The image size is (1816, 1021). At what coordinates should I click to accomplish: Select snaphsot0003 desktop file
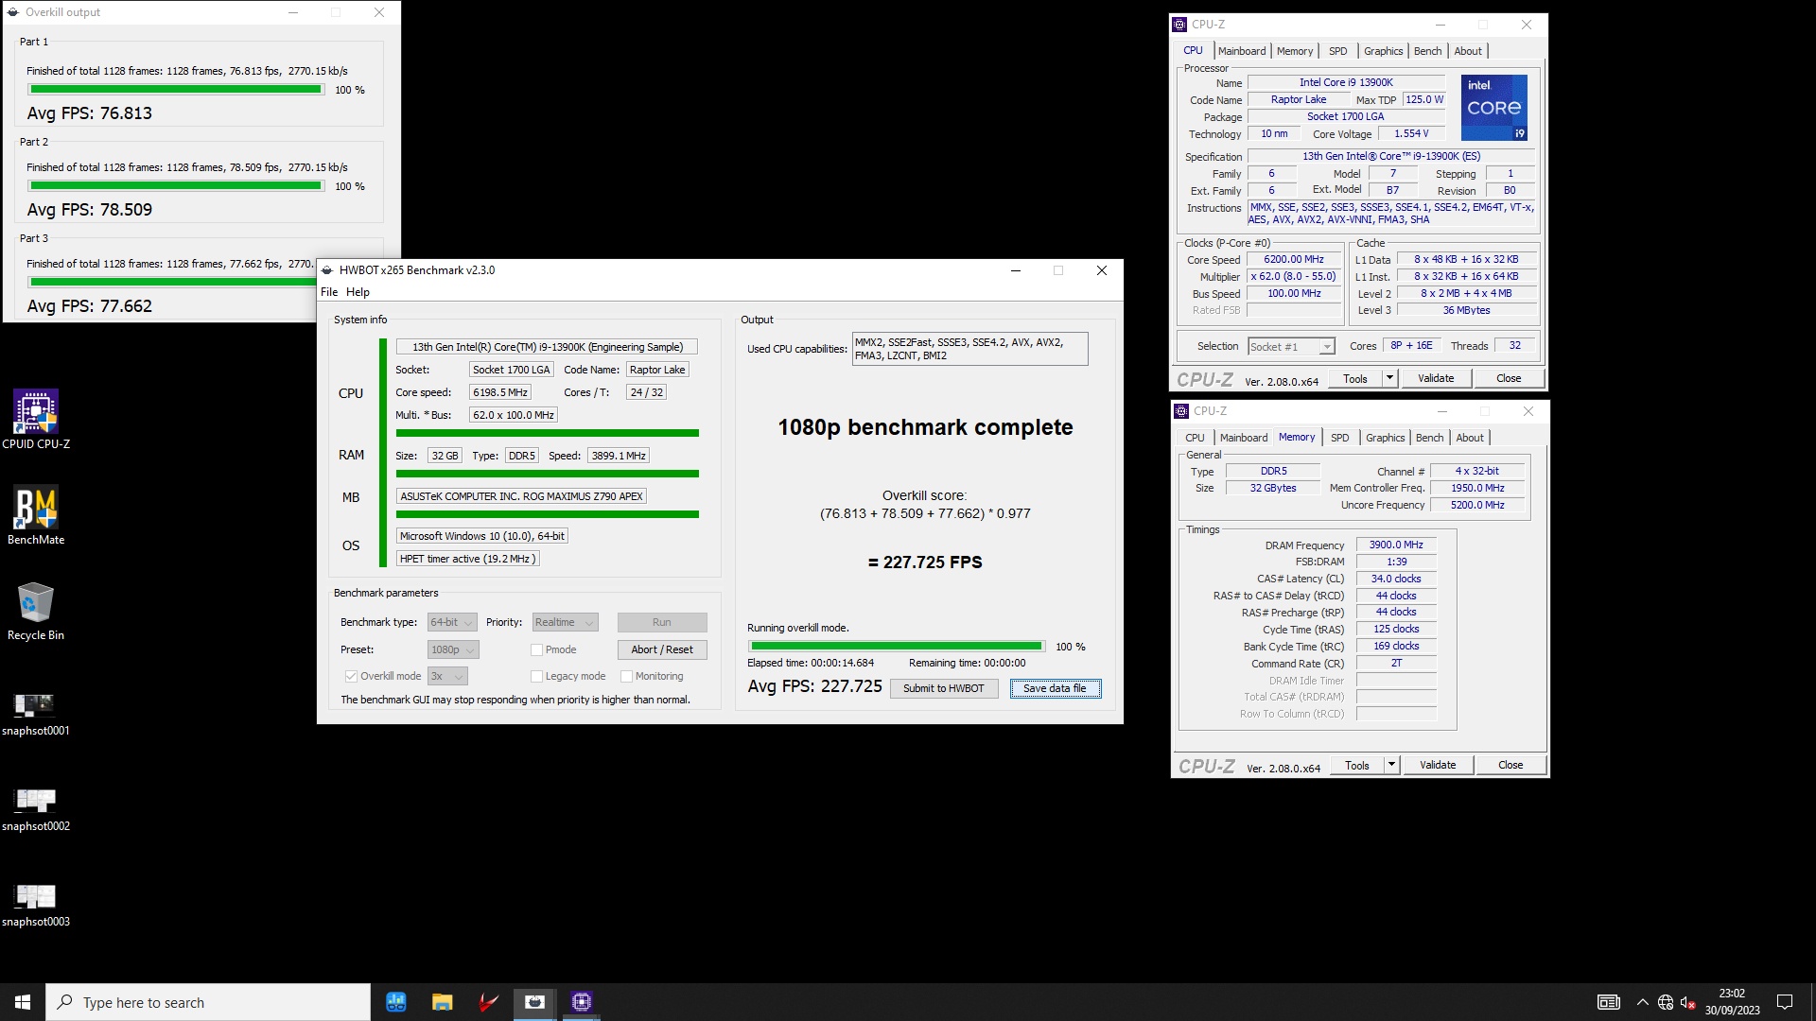pyautogui.click(x=36, y=905)
